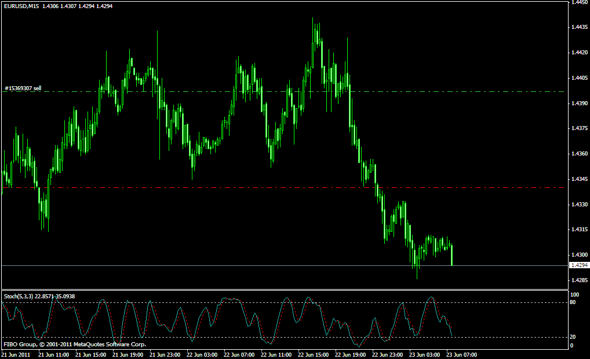Click the 1.4330 price axis label
The width and height of the screenshot is (590, 359).
(x=579, y=205)
